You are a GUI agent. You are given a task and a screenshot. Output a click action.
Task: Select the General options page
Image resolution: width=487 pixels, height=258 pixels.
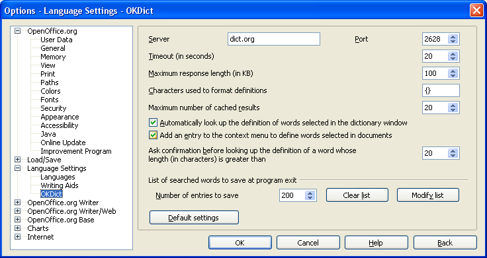(53, 48)
